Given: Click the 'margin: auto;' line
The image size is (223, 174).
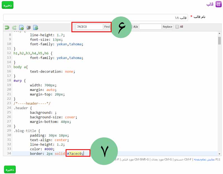Looking at the screenshot, I should [43, 90].
